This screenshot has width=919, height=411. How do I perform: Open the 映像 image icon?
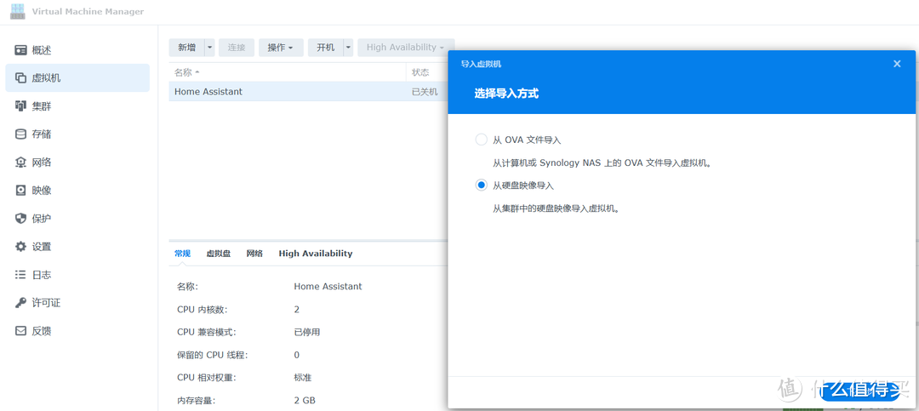[21, 191]
